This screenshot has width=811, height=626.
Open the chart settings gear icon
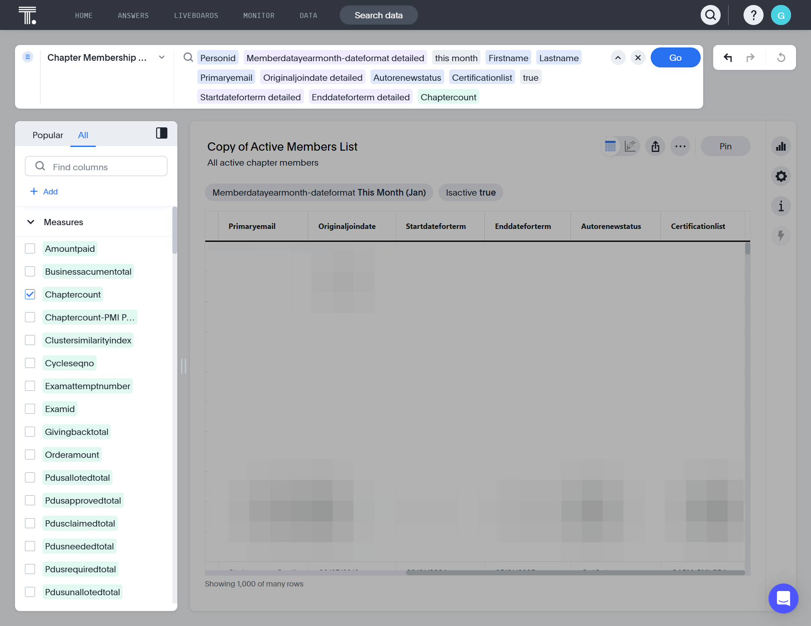pos(781,176)
